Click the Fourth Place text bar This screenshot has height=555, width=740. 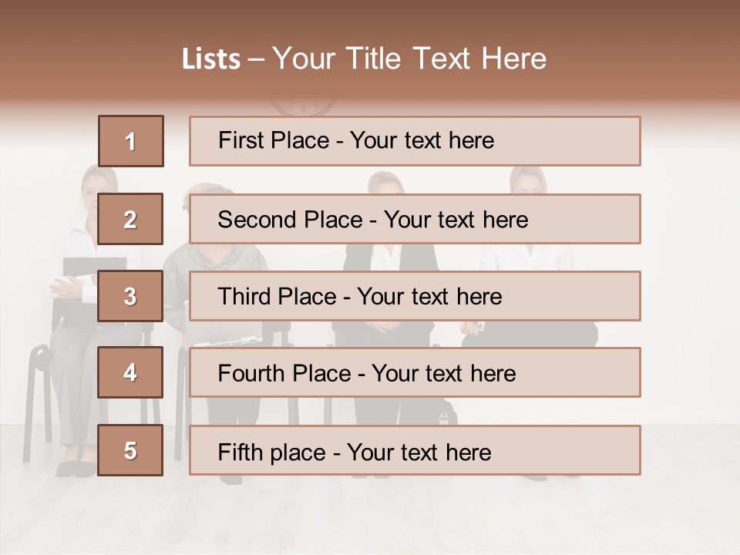[415, 372]
